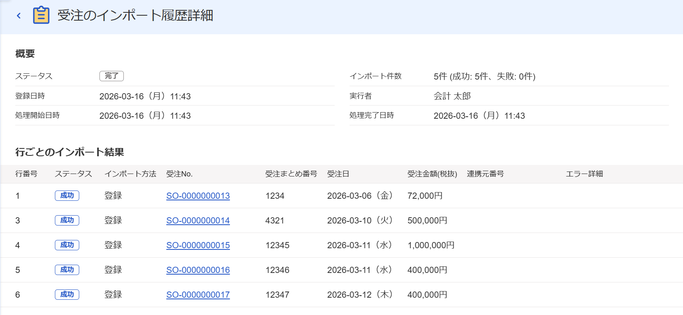Click the 成功 badge in row 4

pos(67,245)
